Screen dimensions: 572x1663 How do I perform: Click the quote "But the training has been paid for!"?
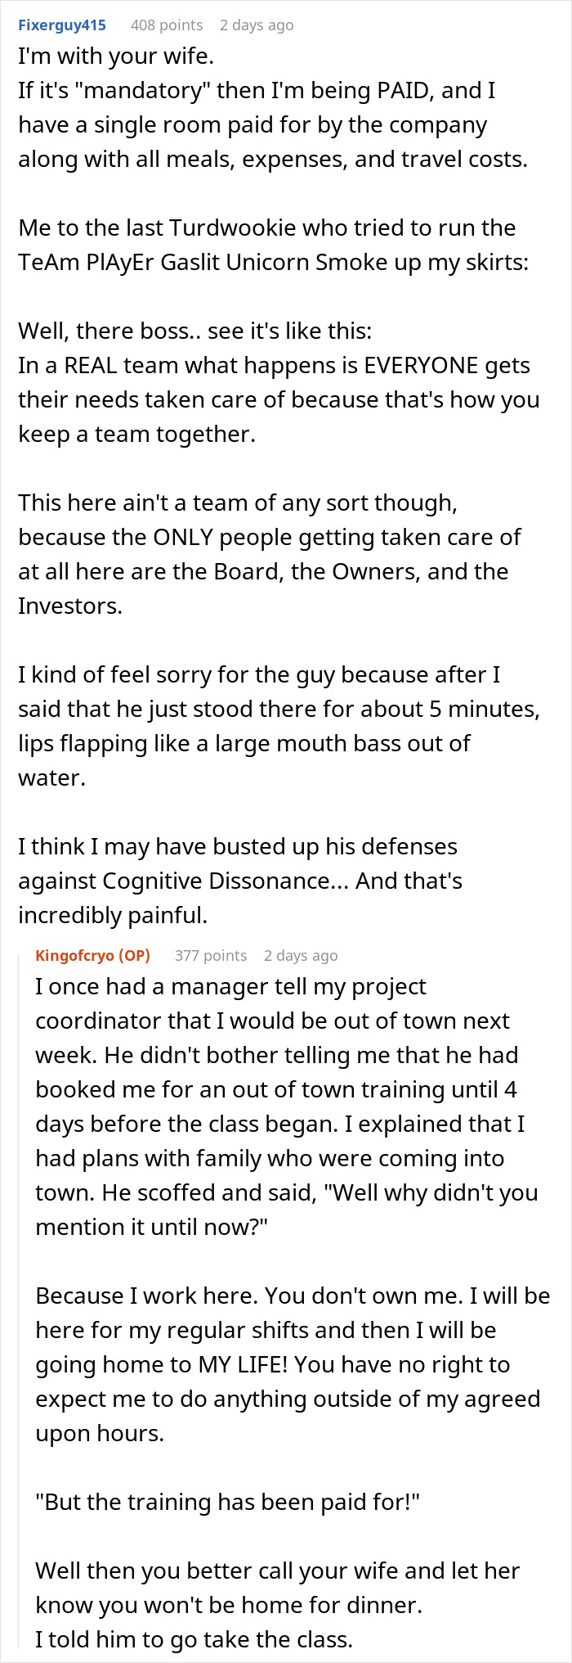pos(227,1502)
